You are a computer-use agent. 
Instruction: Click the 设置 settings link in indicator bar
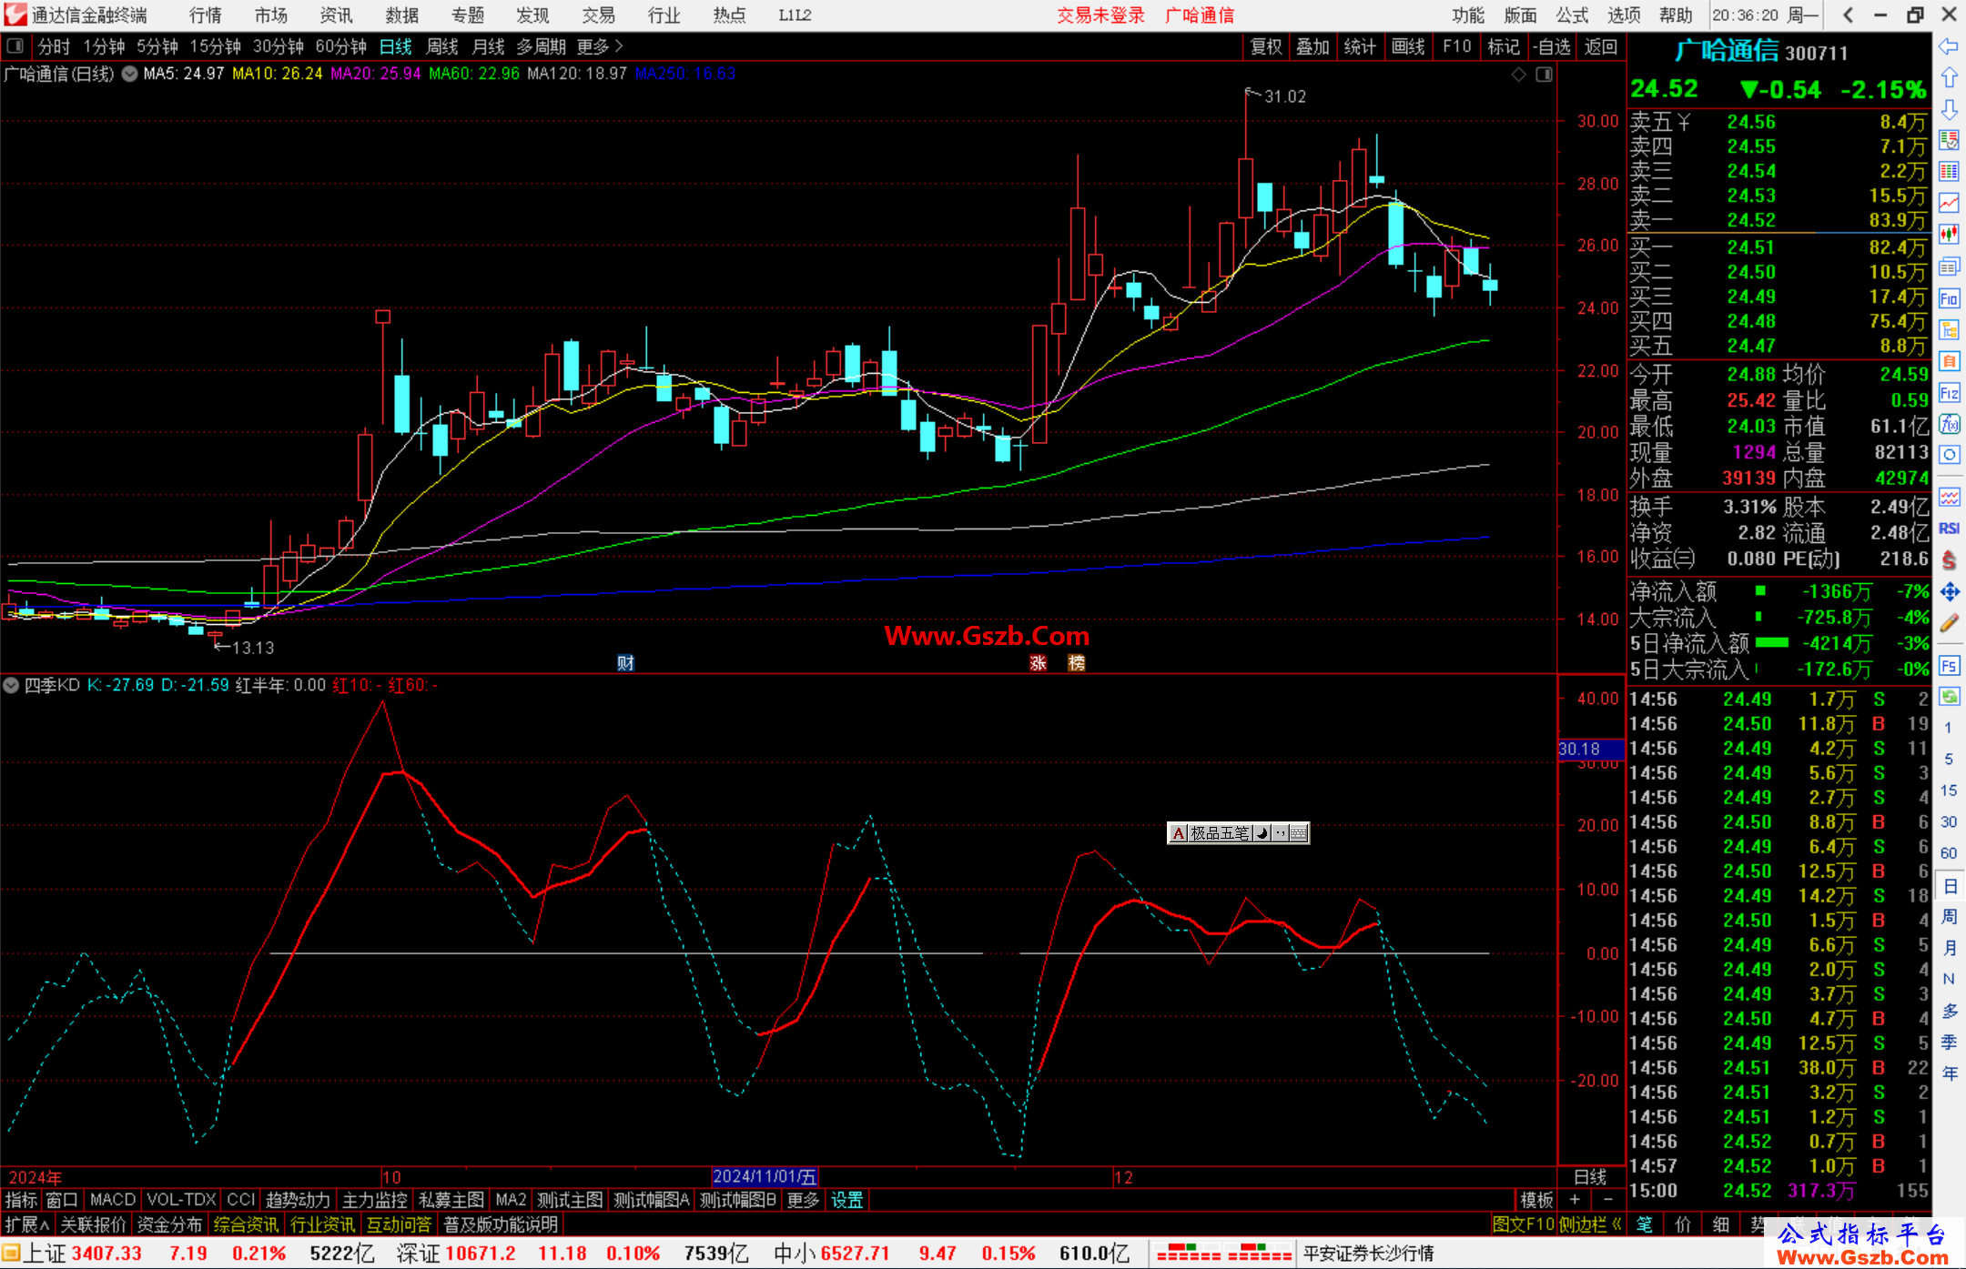coord(846,1201)
